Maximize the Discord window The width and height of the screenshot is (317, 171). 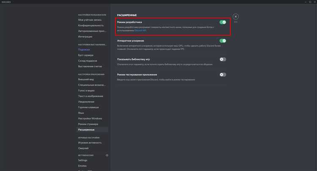tap(310, 2)
